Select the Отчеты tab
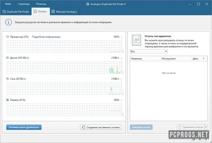 coord(41,11)
